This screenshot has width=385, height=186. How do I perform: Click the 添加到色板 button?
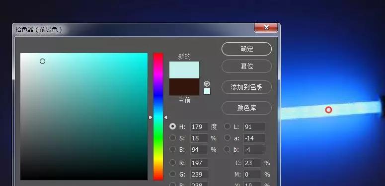tap(246, 87)
